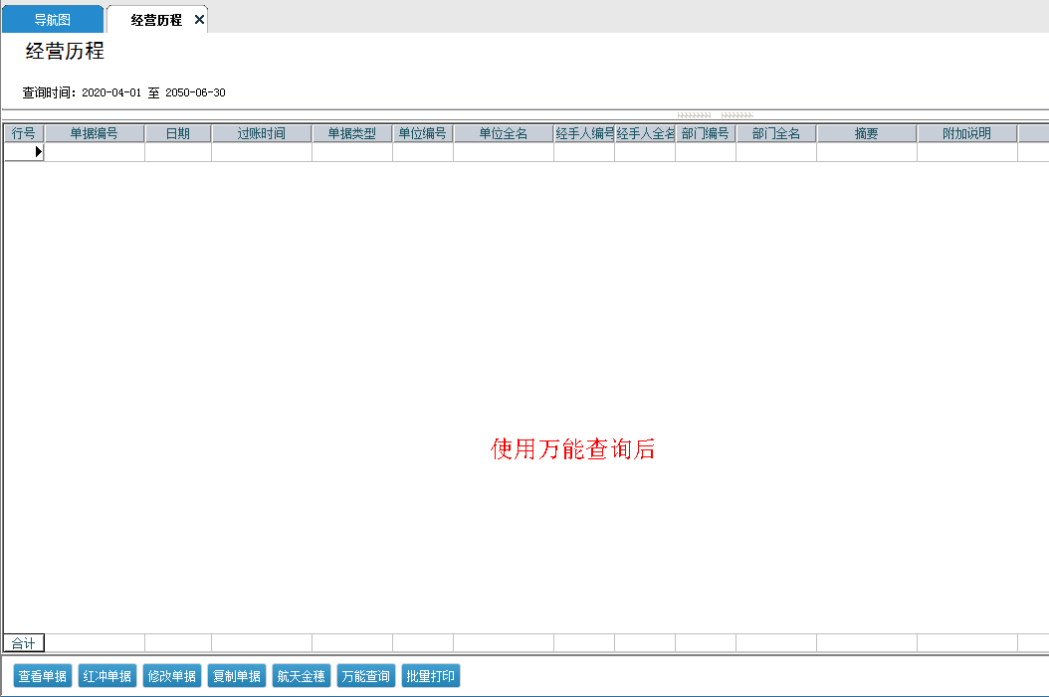Select the row indicator arrow cell
1049x697 pixels.
pyautogui.click(x=24, y=152)
